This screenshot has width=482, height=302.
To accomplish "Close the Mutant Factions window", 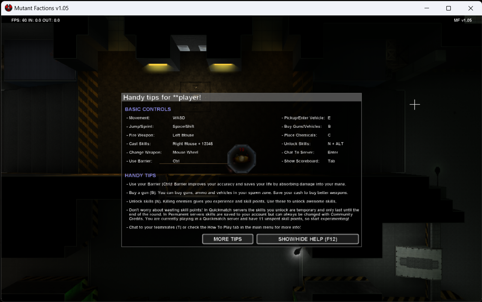I will click(x=470, y=8).
